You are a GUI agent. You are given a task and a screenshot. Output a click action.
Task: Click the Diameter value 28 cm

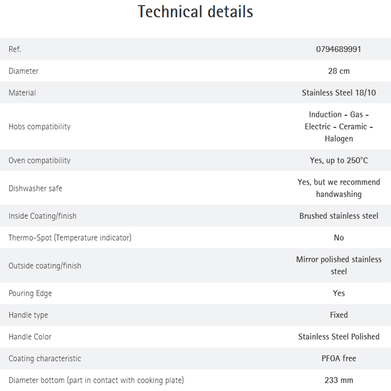[x=339, y=71]
